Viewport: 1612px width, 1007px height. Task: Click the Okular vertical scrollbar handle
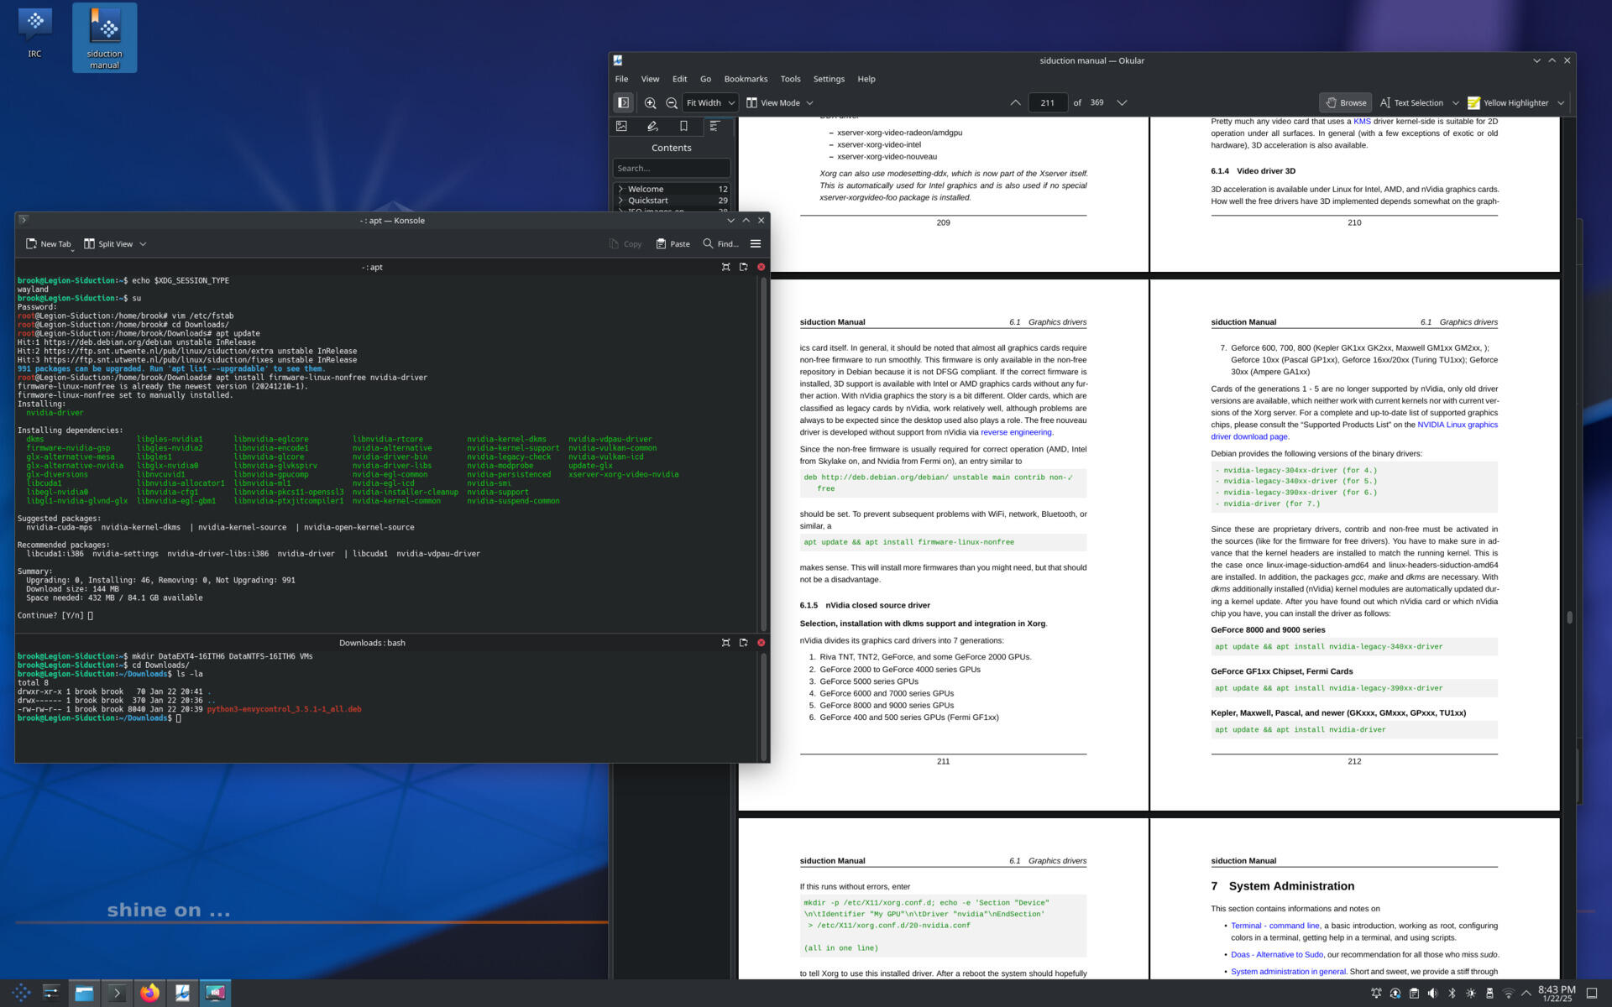click(x=1568, y=617)
